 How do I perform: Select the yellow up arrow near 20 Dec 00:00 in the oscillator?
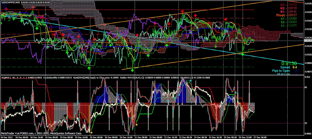91,133
